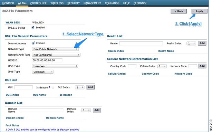Click the Realm input field

[141, 43]
